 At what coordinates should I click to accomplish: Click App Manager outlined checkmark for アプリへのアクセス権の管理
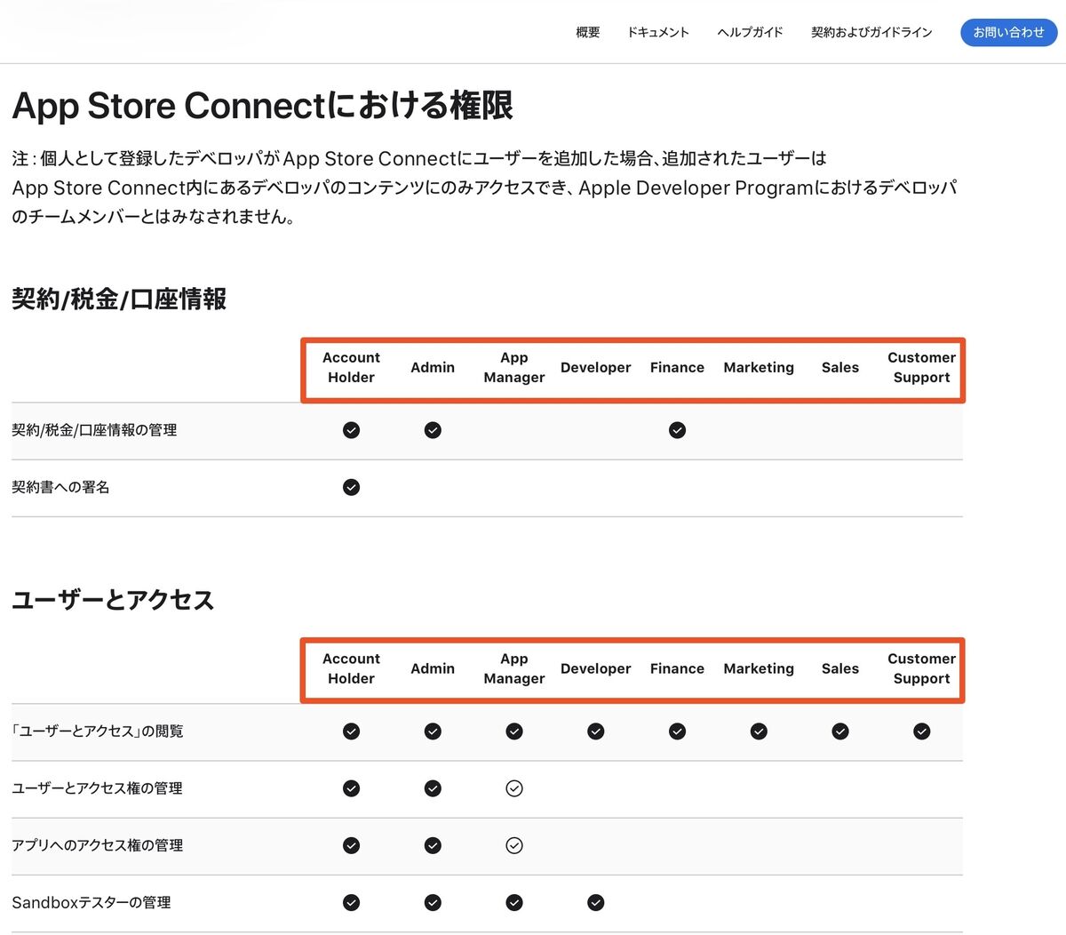pyautogui.click(x=514, y=845)
